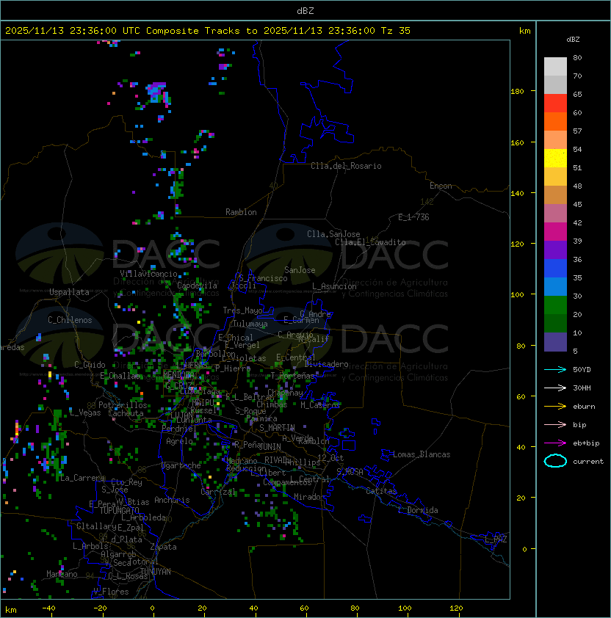Click the Zapata map label
The height and width of the screenshot is (618, 611).
[x=163, y=547]
